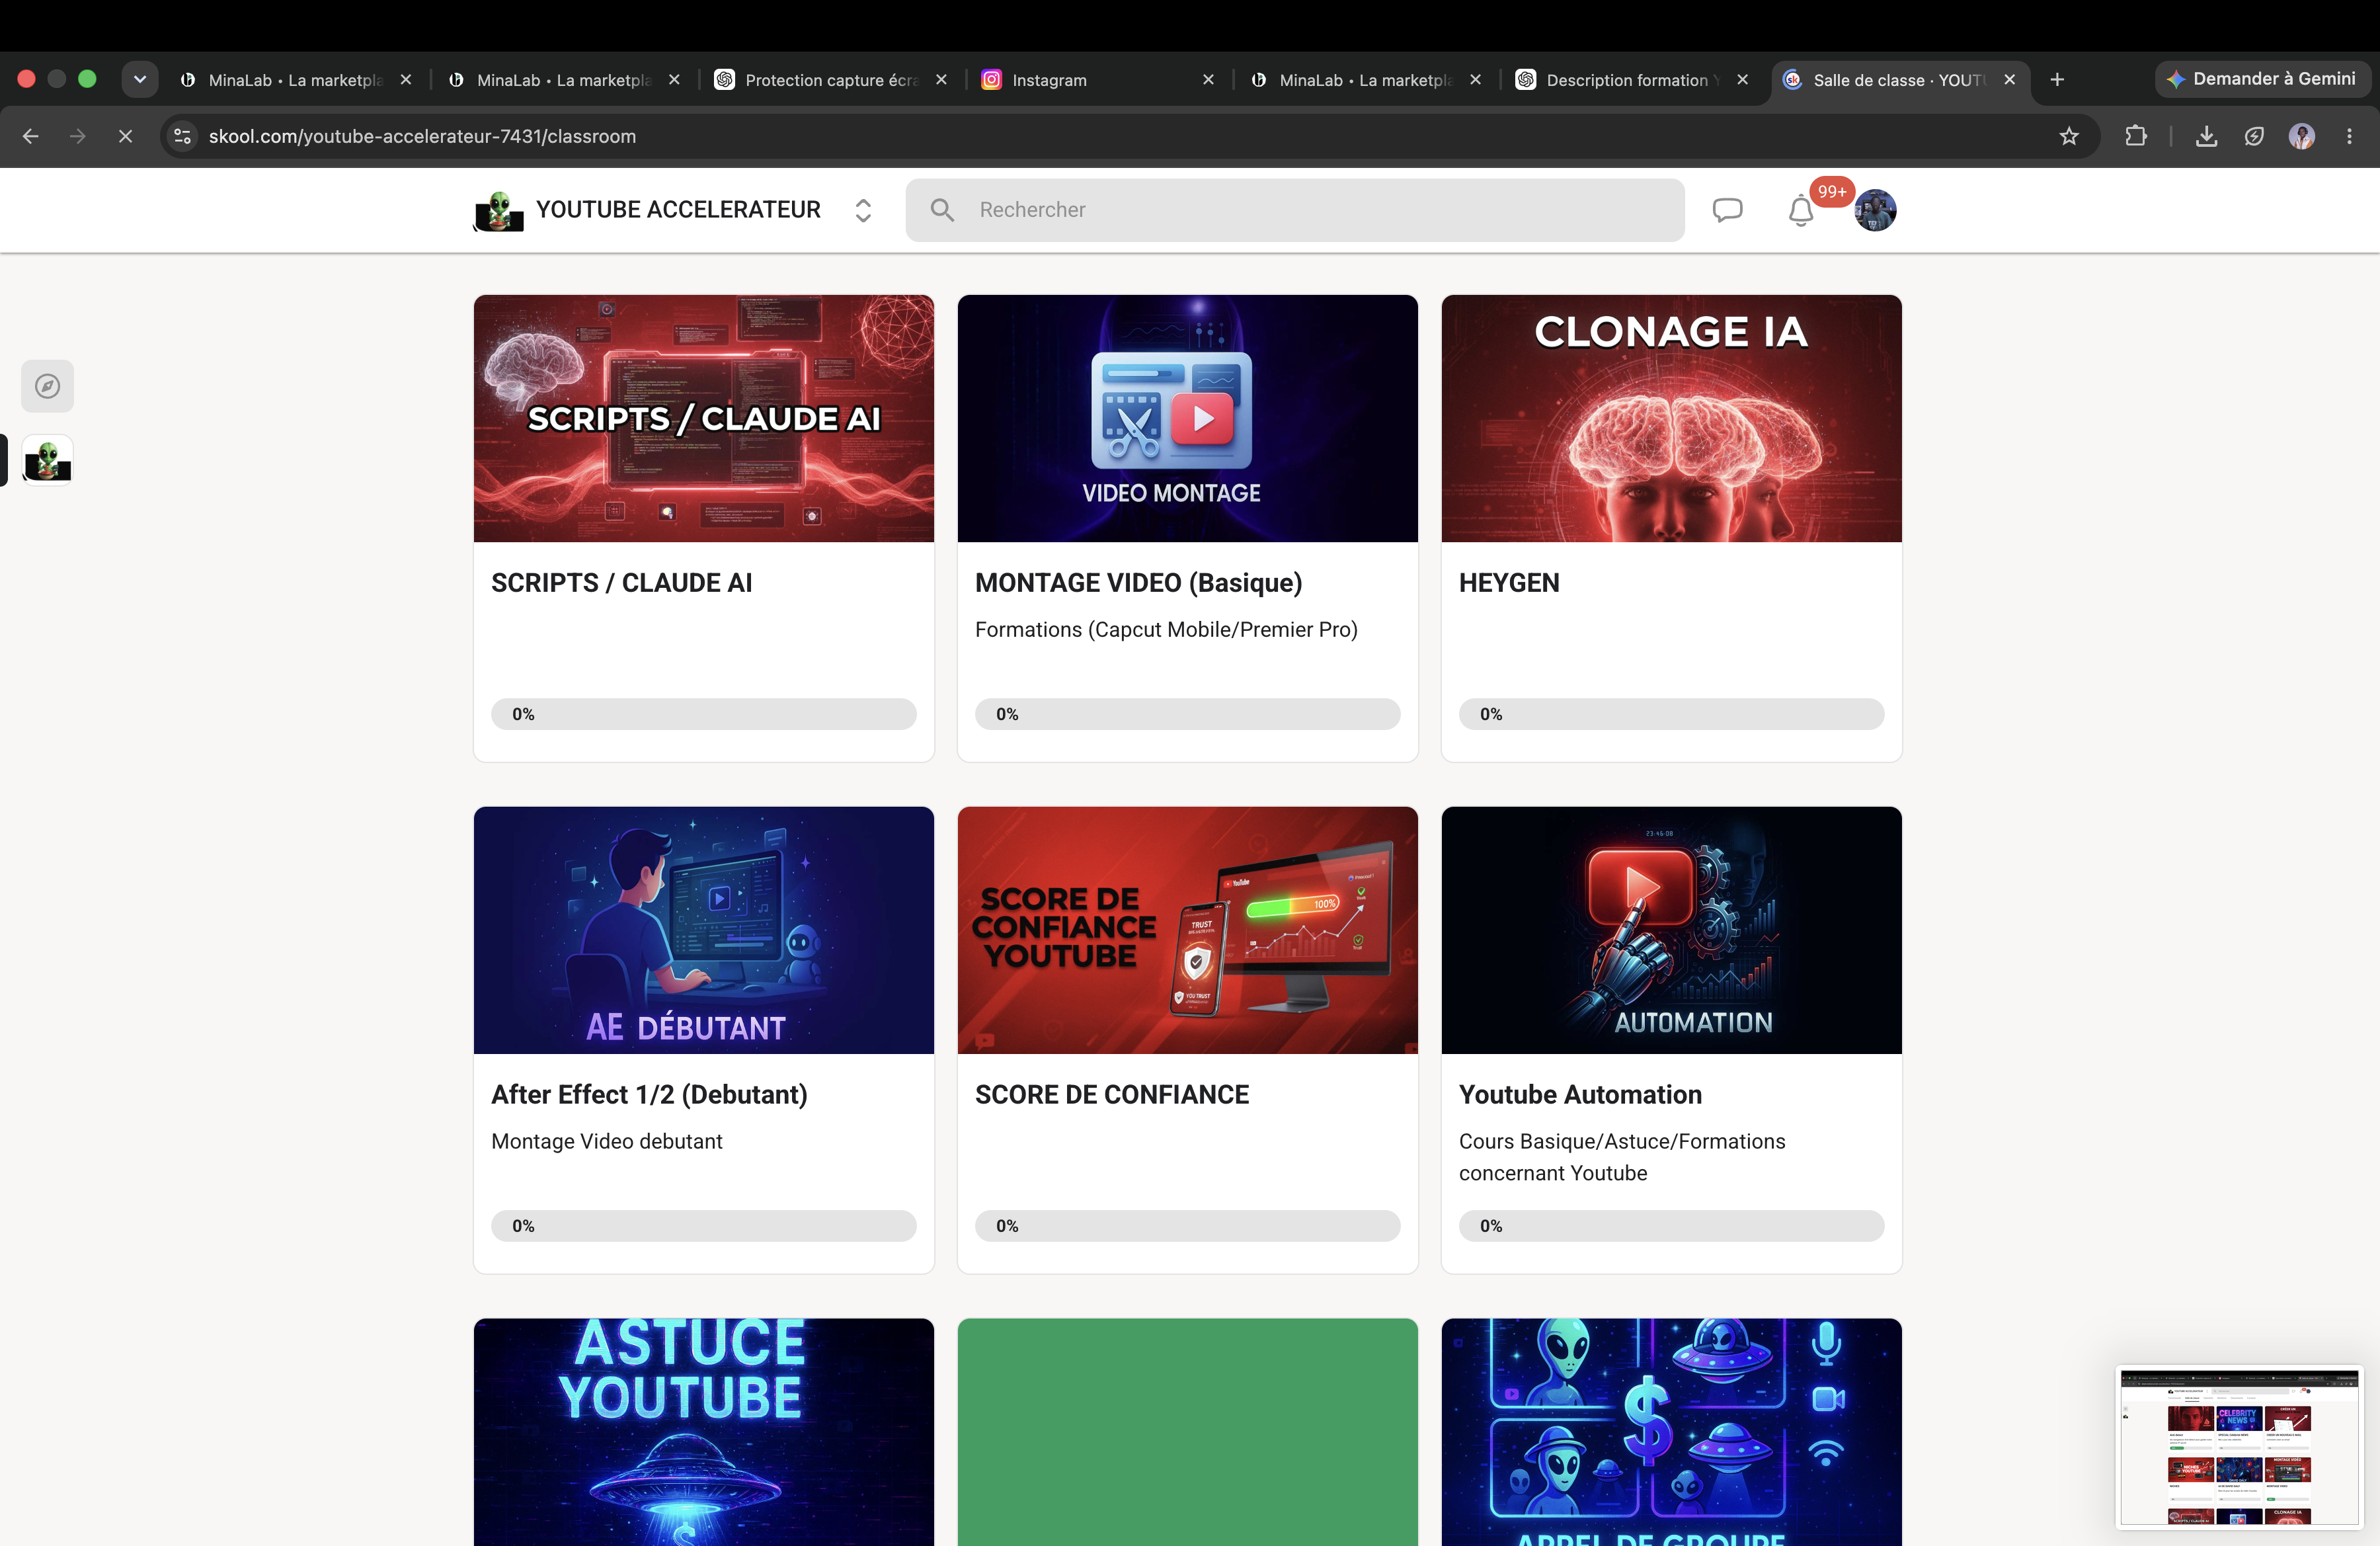The image size is (2380, 1546).
Task: Click the address bar URL
Action: (422, 136)
